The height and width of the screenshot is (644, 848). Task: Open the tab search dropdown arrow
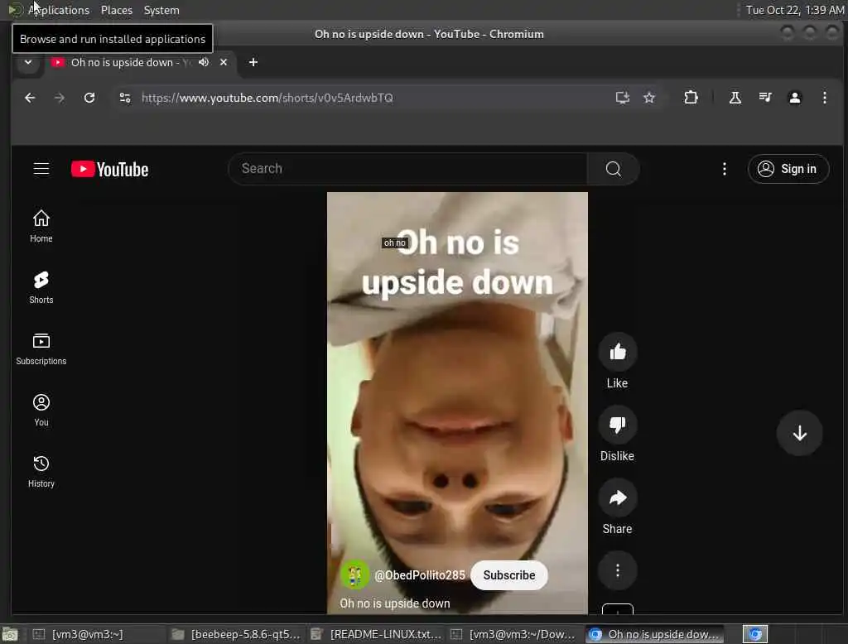pyautogui.click(x=28, y=62)
